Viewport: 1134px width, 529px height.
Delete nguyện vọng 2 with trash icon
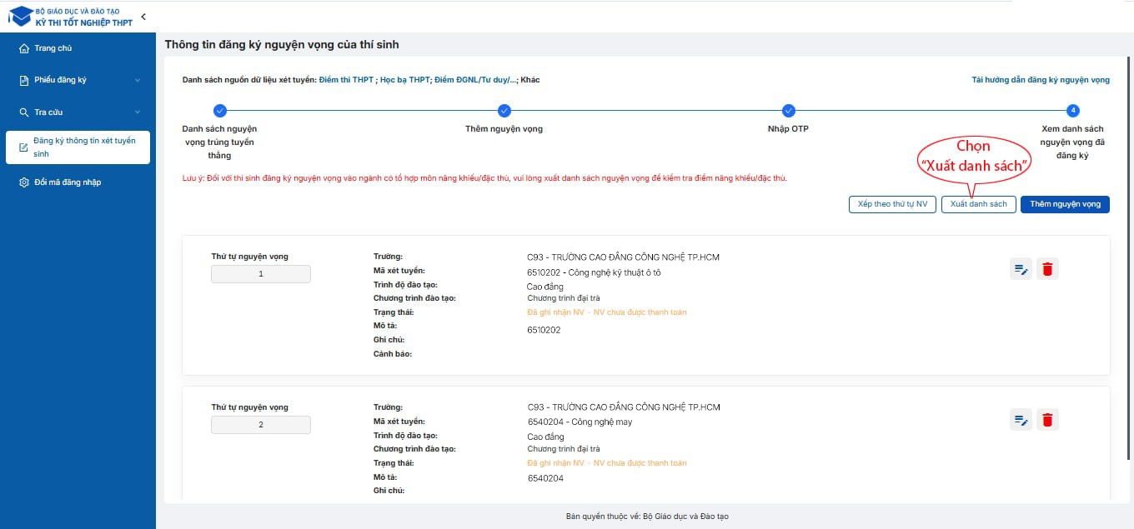pos(1047,420)
